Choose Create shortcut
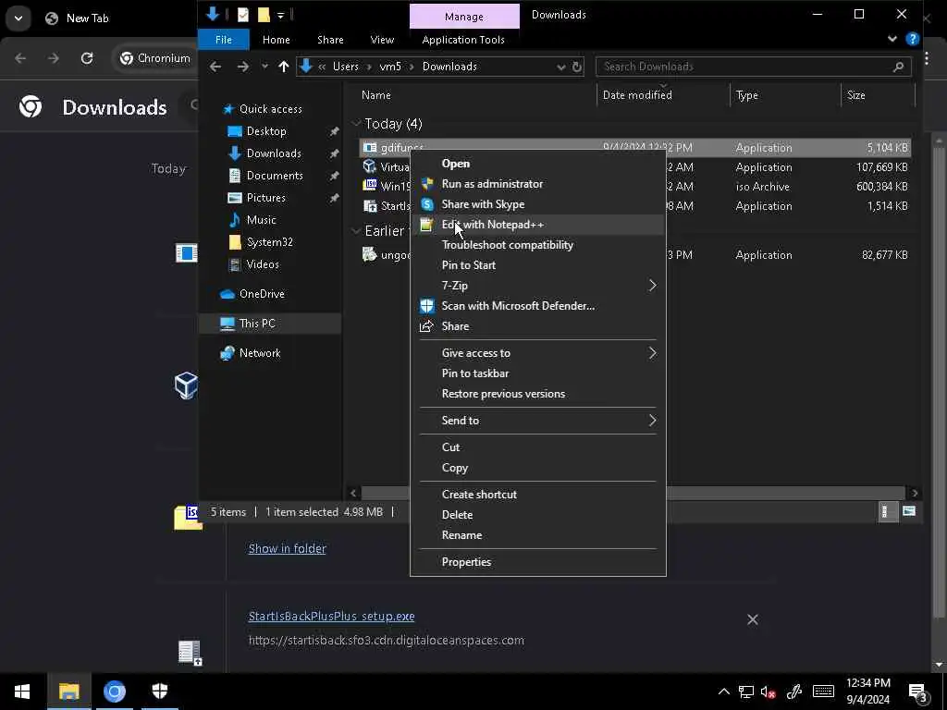This screenshot has height=710, width=947. click(479, 495)
